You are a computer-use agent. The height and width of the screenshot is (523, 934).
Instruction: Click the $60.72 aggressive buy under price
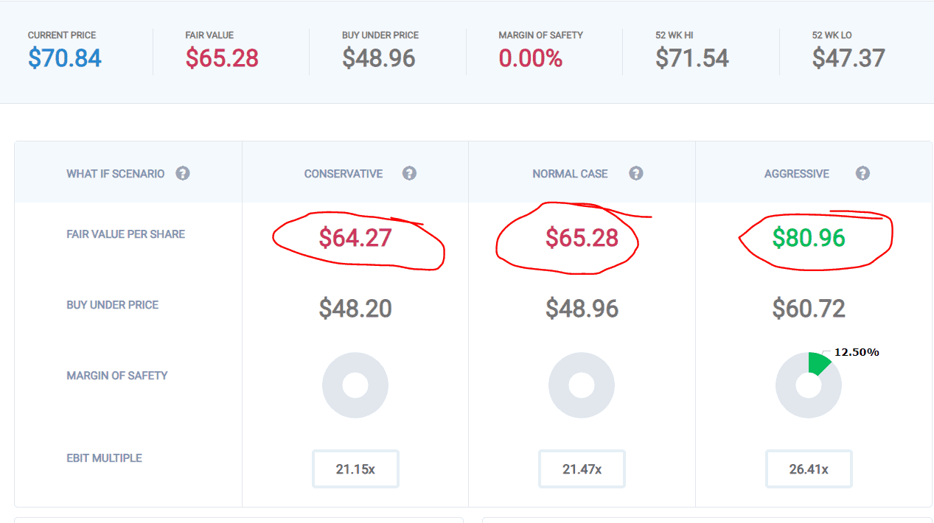(x=809, y=309)
